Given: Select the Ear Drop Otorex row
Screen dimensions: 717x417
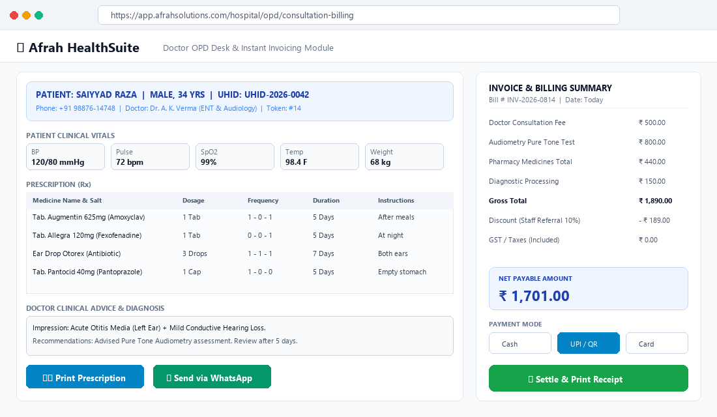Looking at the screenshot, I should pos(240,253).
